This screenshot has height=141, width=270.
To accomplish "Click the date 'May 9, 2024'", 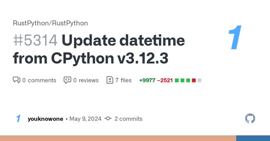I will tap(85, 119).
